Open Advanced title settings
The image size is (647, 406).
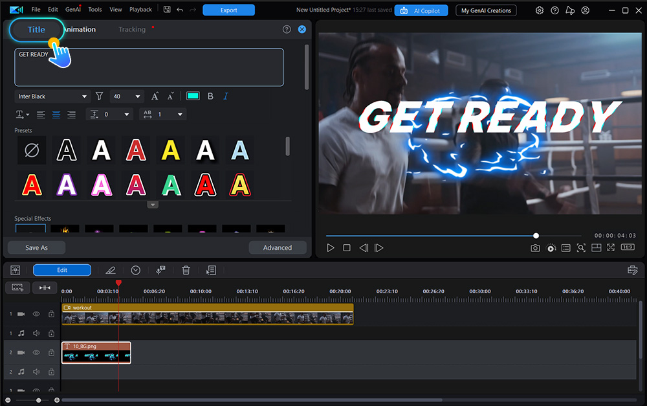(278, 247)
